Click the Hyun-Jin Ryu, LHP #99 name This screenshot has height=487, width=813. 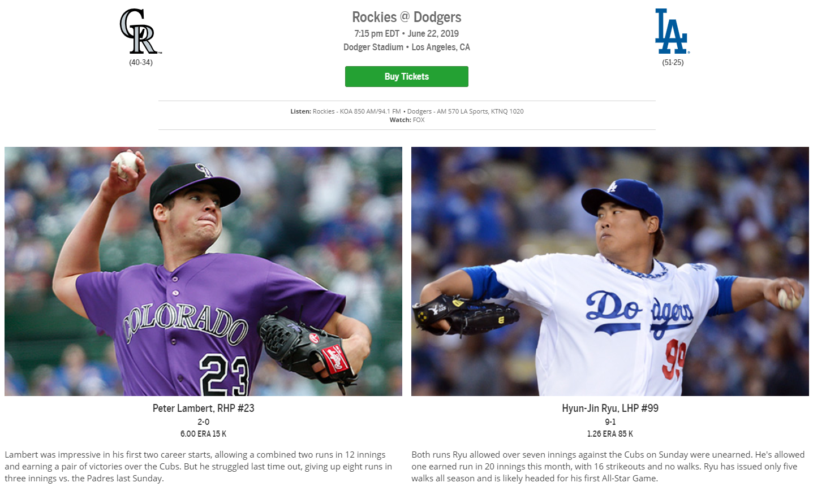pyautogui.click(x=610, y=408)
